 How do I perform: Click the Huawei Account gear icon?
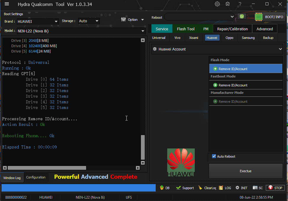(155, 49)
